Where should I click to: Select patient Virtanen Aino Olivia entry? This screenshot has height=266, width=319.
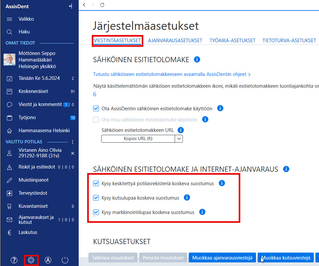coord(40,153)
